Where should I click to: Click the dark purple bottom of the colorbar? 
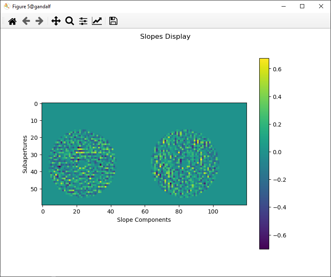[264, 246]
